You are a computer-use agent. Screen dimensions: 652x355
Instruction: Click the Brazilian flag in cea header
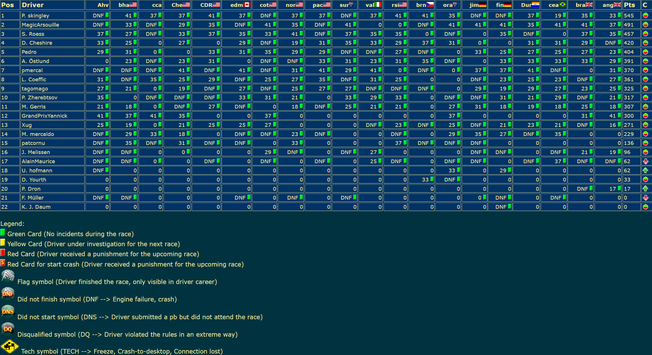click(562, 5)
